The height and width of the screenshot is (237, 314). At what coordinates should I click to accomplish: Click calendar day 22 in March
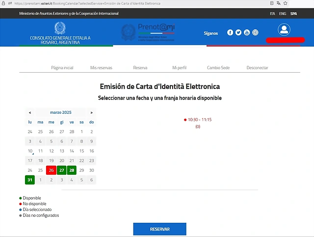point(81,160)
